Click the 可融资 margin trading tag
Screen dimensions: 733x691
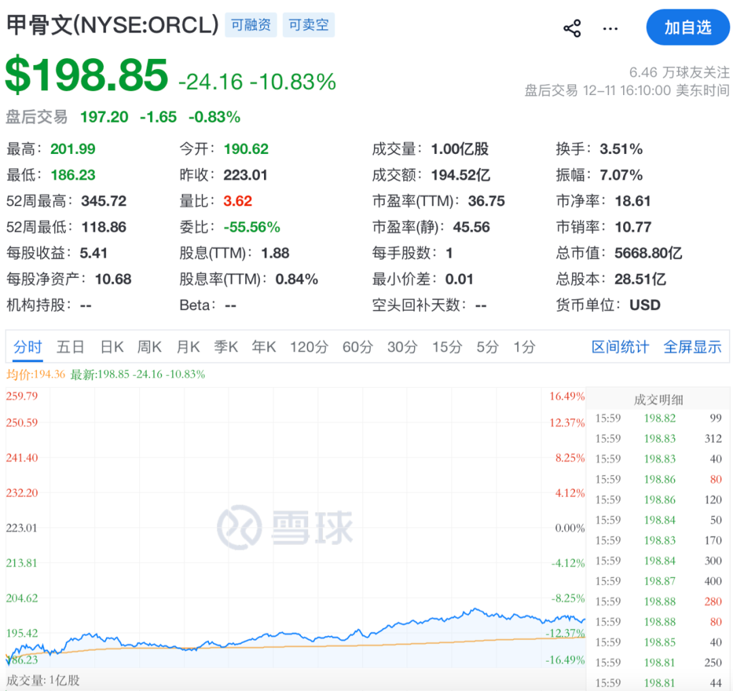pos(250,24)
